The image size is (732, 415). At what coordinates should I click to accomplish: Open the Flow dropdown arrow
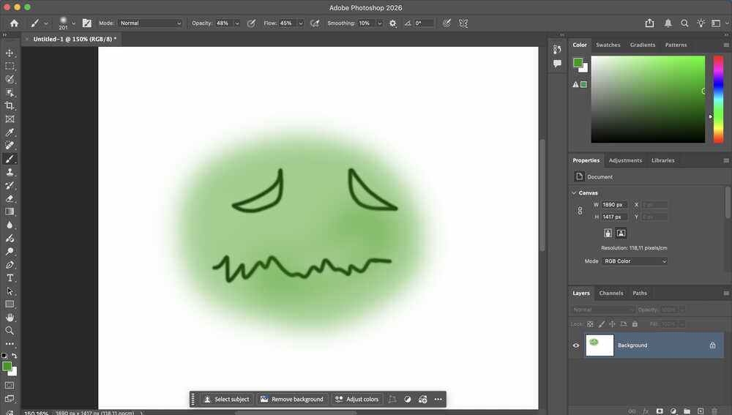(301, 23)
